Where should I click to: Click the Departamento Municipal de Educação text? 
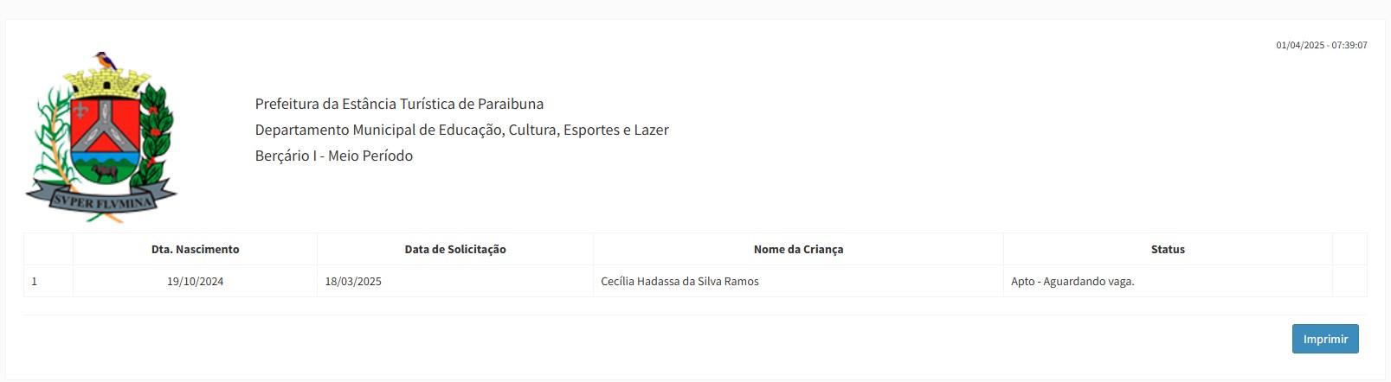(461, 130)
